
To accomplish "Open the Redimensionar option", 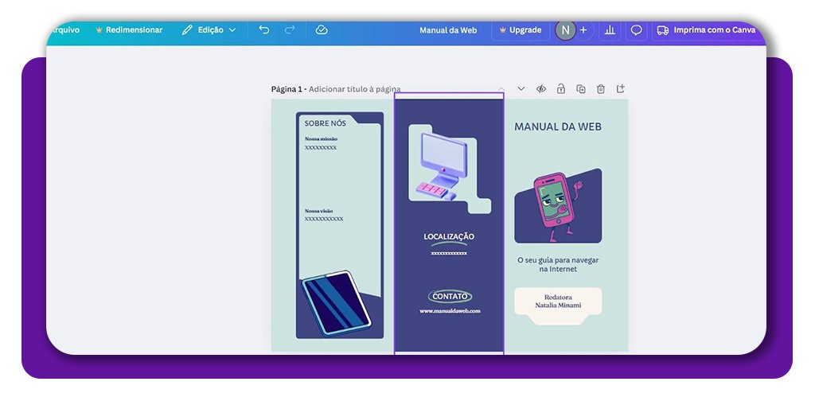I will tap(129, 30).
